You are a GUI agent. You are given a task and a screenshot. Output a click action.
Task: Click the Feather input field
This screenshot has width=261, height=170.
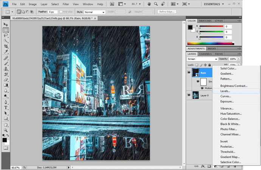(x=52, y=12)
